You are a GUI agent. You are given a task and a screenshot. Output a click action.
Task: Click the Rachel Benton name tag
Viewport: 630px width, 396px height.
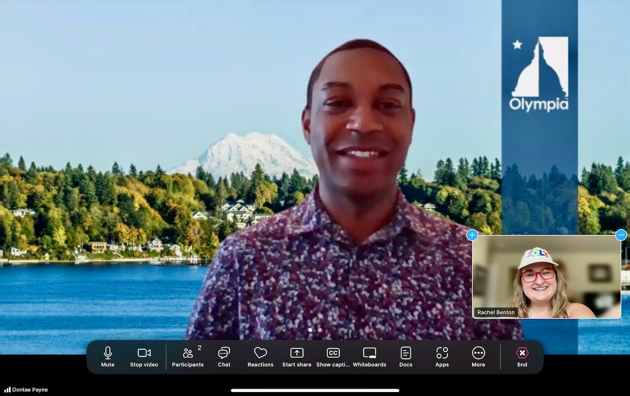(496, 312)
